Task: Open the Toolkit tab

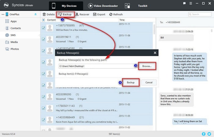Action: 142,6
